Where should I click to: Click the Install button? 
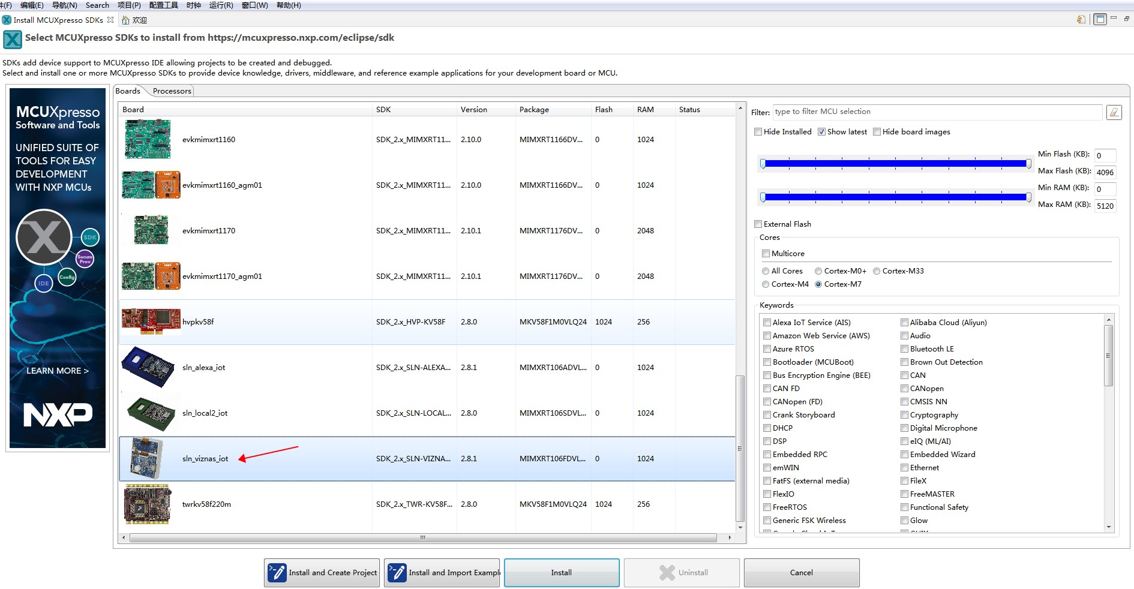click(562, 573)
